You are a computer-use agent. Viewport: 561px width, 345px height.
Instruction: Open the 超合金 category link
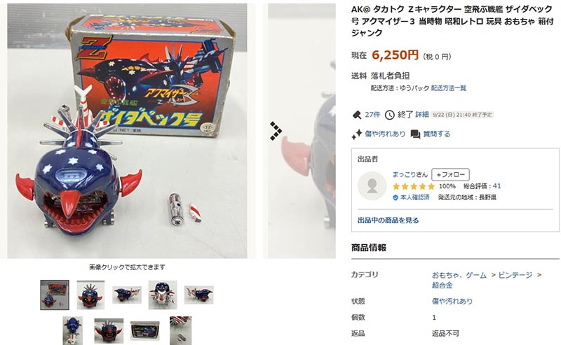[442, 285]
